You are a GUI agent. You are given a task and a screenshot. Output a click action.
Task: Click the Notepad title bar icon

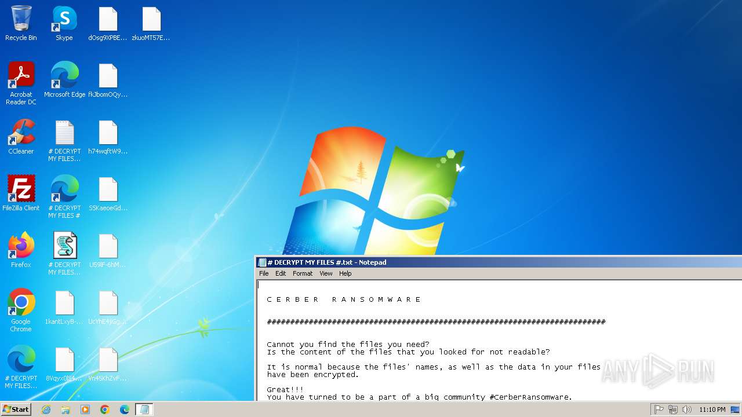[x=262, y=262]
